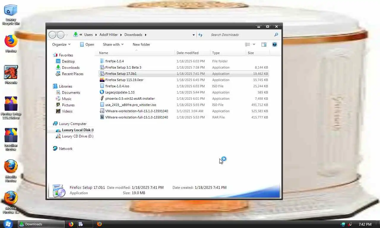
Task: Click the New folder button
Action: coord(141,45)
